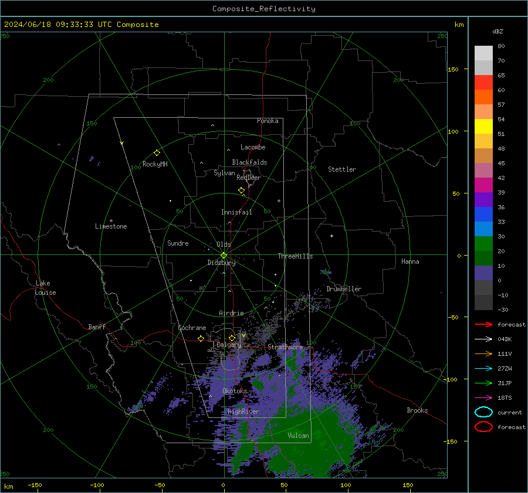The width and height of the screenshot is (528, 493).
Task: Click the Airdrie label
Action: tap(231, 313)
